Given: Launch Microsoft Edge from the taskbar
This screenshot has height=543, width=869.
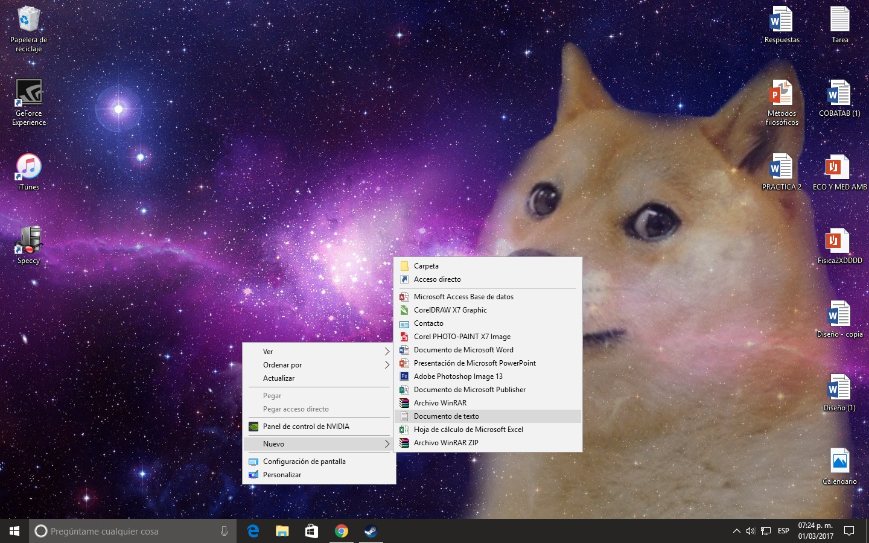Looking at the screenshot, I should coord(253,531).
